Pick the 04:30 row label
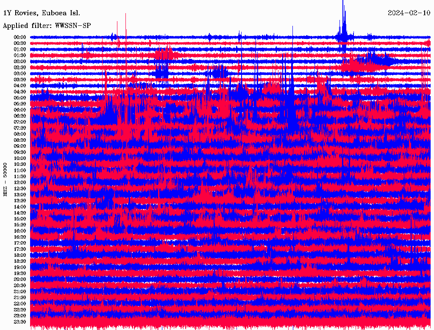This screenshot has width=434, height=330. point(20,92)
